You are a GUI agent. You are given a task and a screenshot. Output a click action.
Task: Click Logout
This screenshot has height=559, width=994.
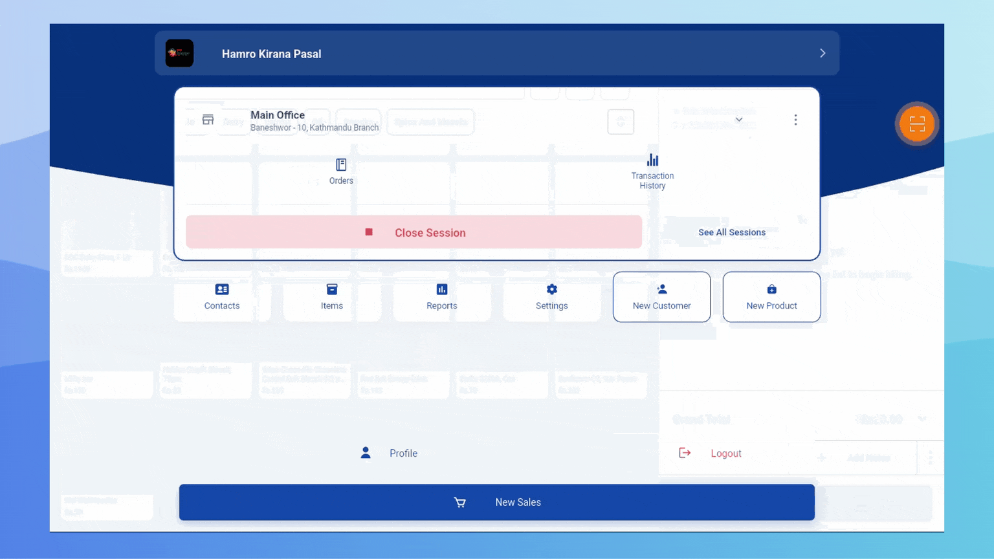[710, 453]
